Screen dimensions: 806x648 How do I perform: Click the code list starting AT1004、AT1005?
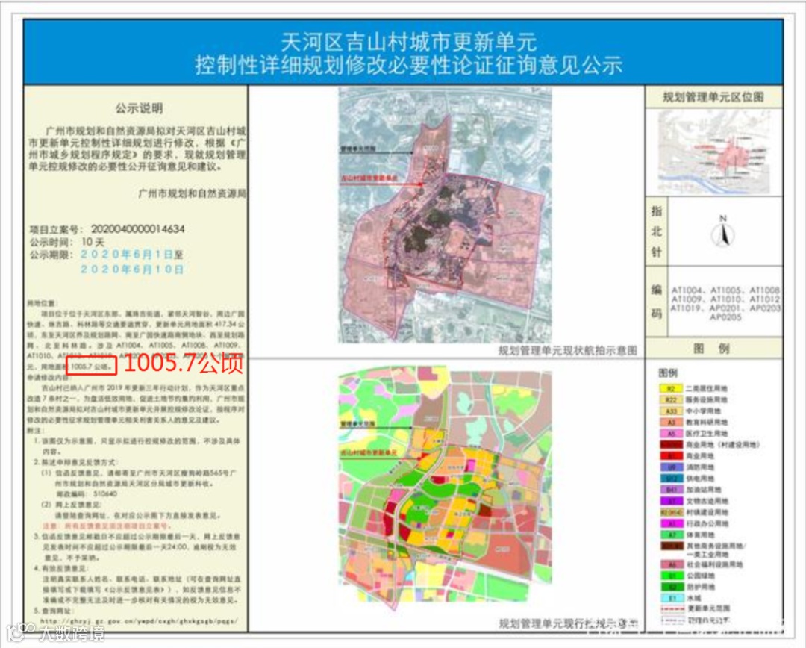725,303
